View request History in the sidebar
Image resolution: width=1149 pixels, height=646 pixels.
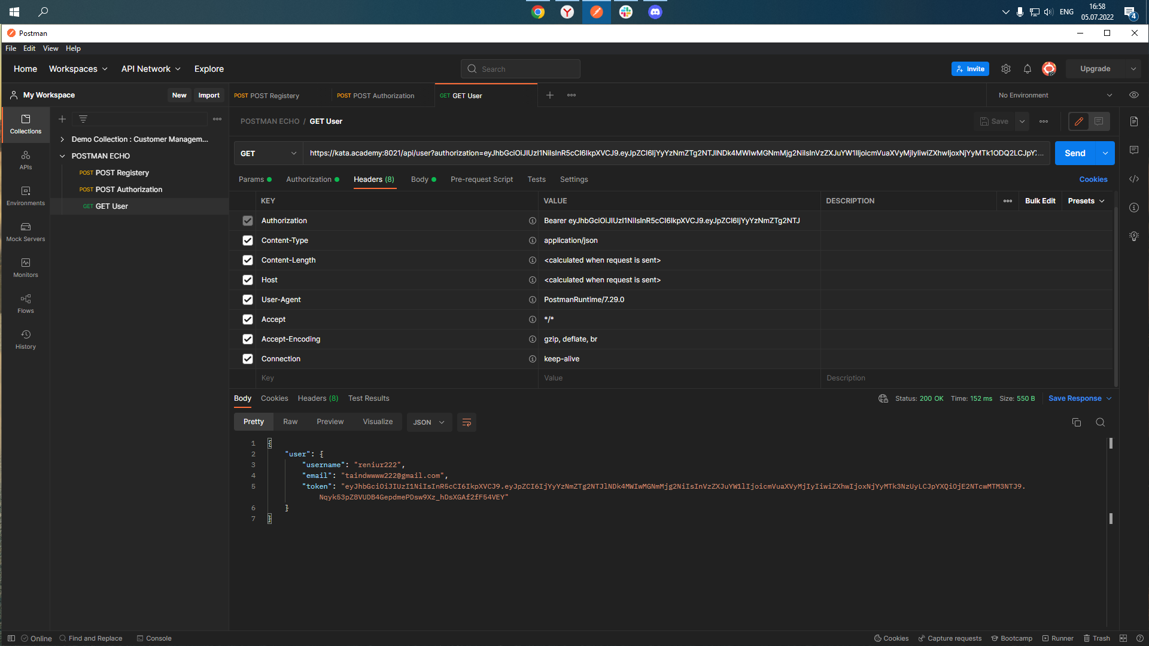(25, 340)
